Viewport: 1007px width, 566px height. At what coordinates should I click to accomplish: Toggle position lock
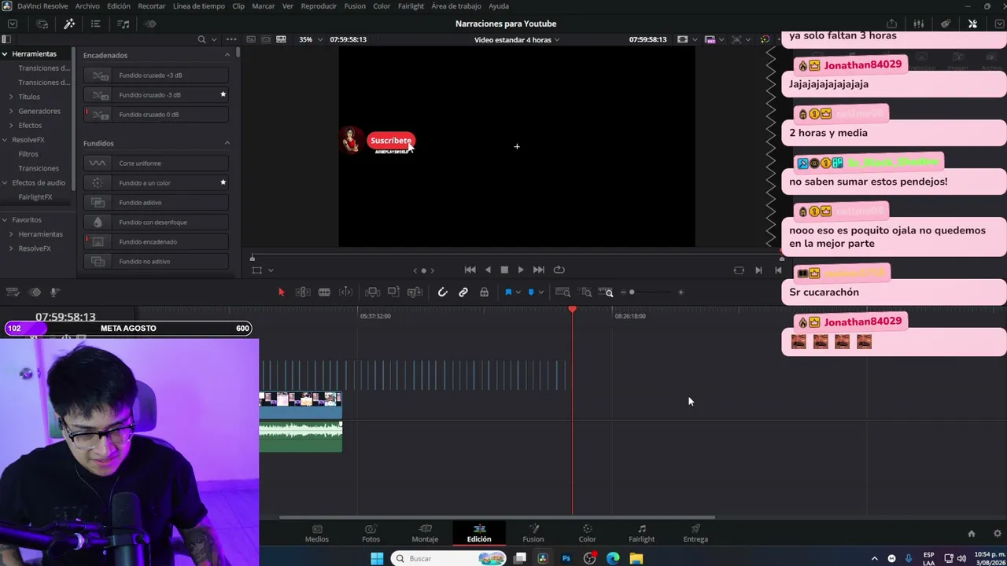pos(484,292)
